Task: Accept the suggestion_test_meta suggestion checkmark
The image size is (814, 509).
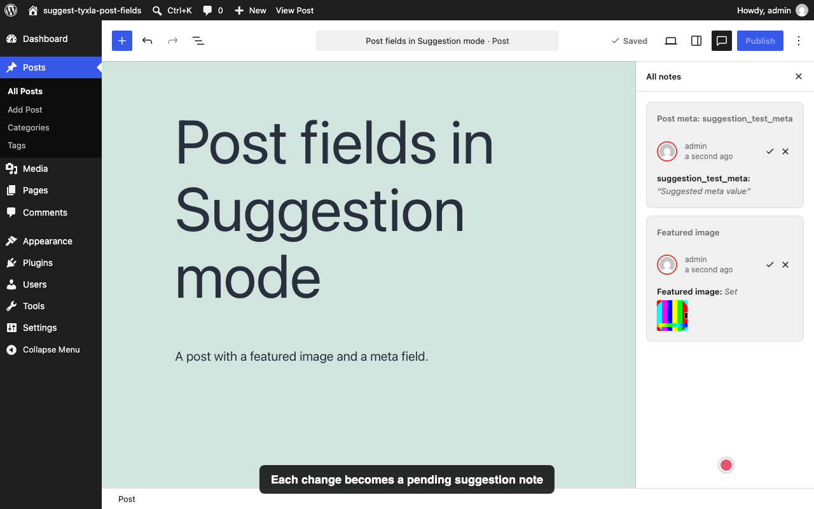Action: tap(770, 151)
